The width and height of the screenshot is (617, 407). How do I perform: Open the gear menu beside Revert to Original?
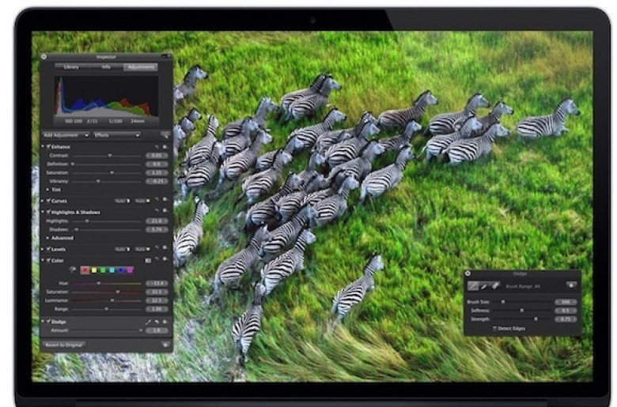pos(165,345)
